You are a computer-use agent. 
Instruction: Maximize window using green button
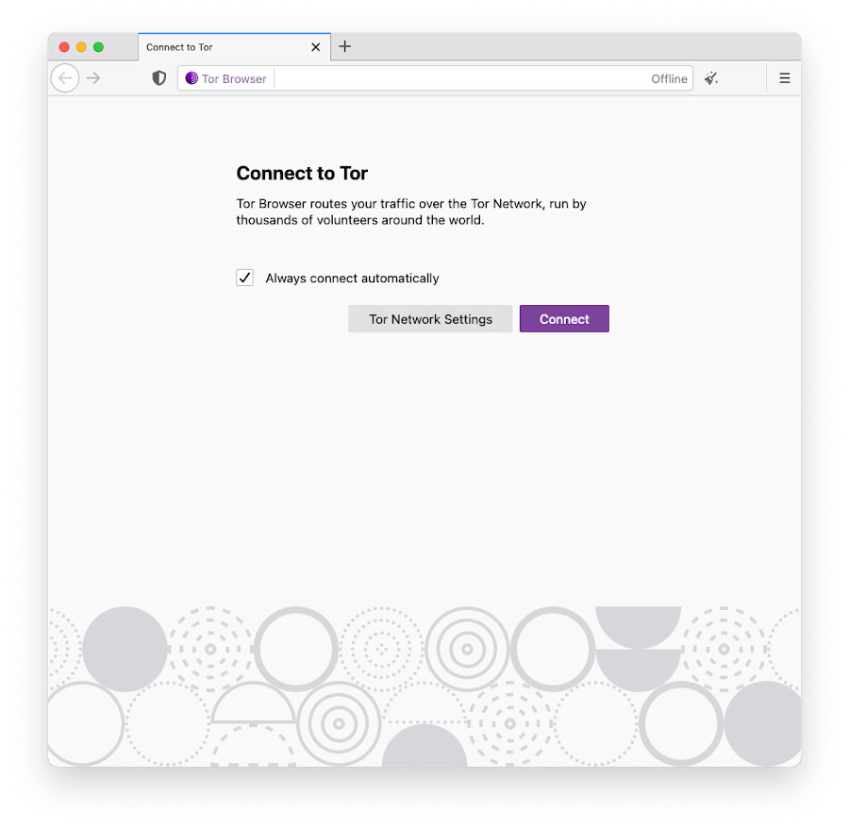point(98,47)
